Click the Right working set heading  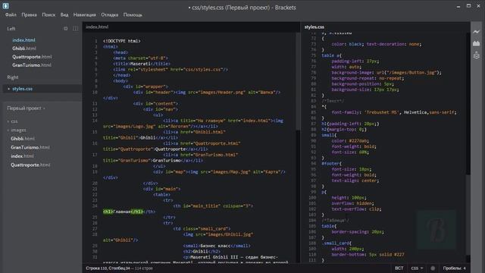point(13,77)
